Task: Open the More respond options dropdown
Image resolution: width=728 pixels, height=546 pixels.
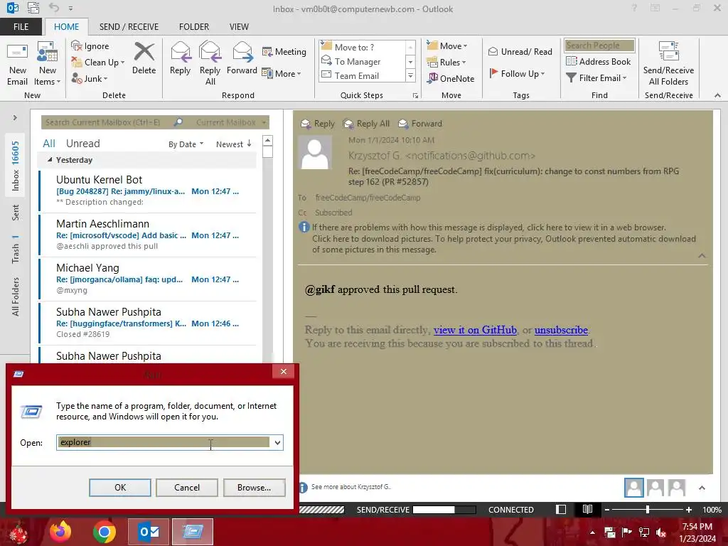Action: 282,73
